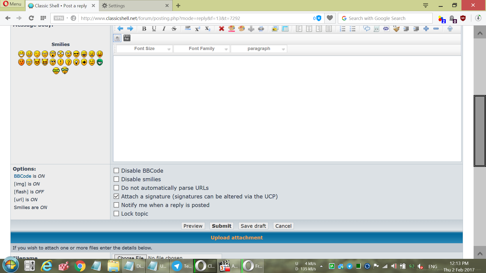This screenshot has width=486, height=273.
Task: Open the paragraph format dropdown
Action: [259, 49]
